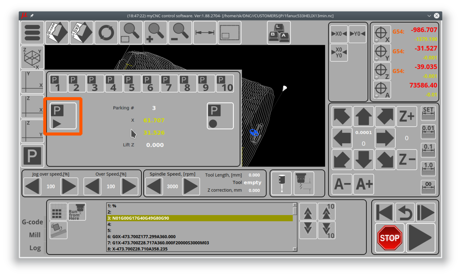Increase the spindle speed with right arrow
The width and height of the screenshot is (461, 277).
(x=191, y=186)
